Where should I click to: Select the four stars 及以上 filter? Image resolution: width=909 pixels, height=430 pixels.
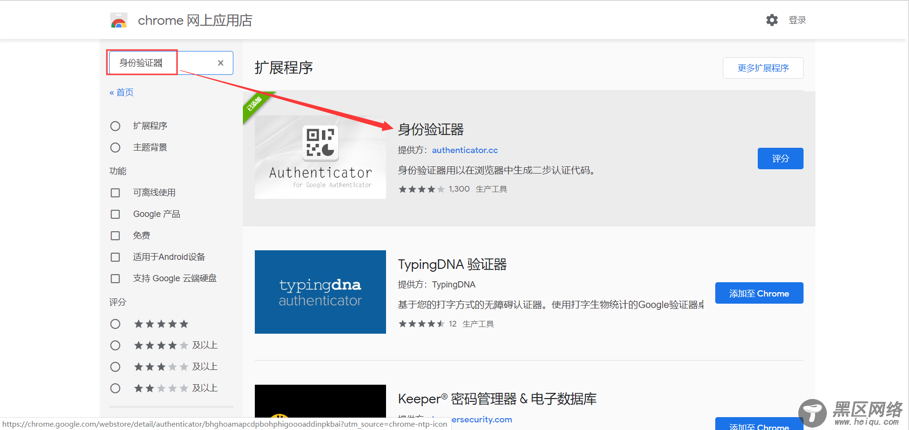115,345
